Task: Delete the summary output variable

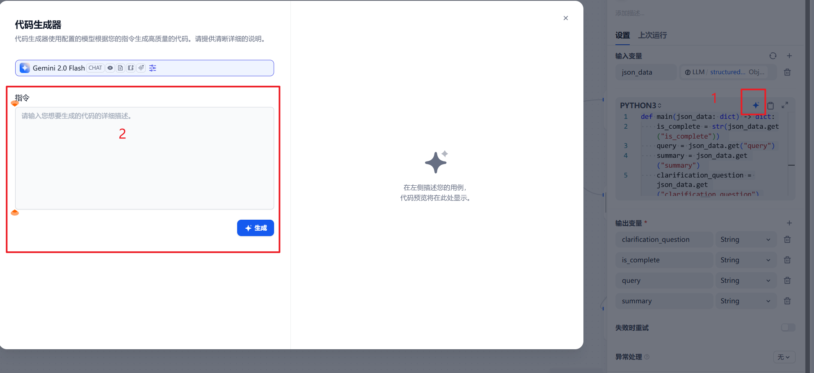Action: pyautogui.click(x=787, y=301)
